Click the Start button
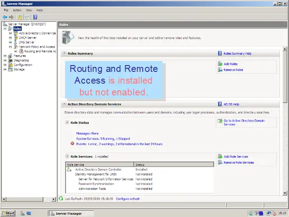The height and width of the screenshot is (217, 289). point(8,213)
